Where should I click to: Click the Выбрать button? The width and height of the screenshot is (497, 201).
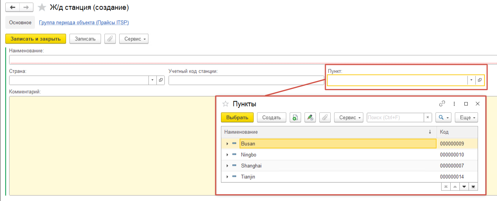(237, 117)
